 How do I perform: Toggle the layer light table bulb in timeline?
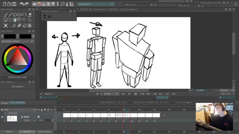click(45, 110)
